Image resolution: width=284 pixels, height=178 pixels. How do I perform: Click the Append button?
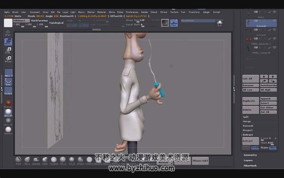click(268, 99)
